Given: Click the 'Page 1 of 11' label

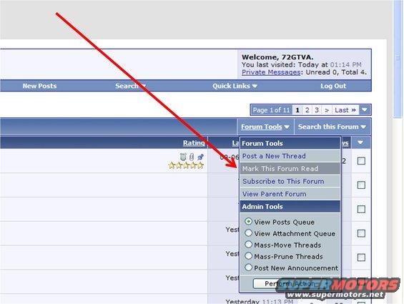Looking at the screenshot, I should [271, 110].
